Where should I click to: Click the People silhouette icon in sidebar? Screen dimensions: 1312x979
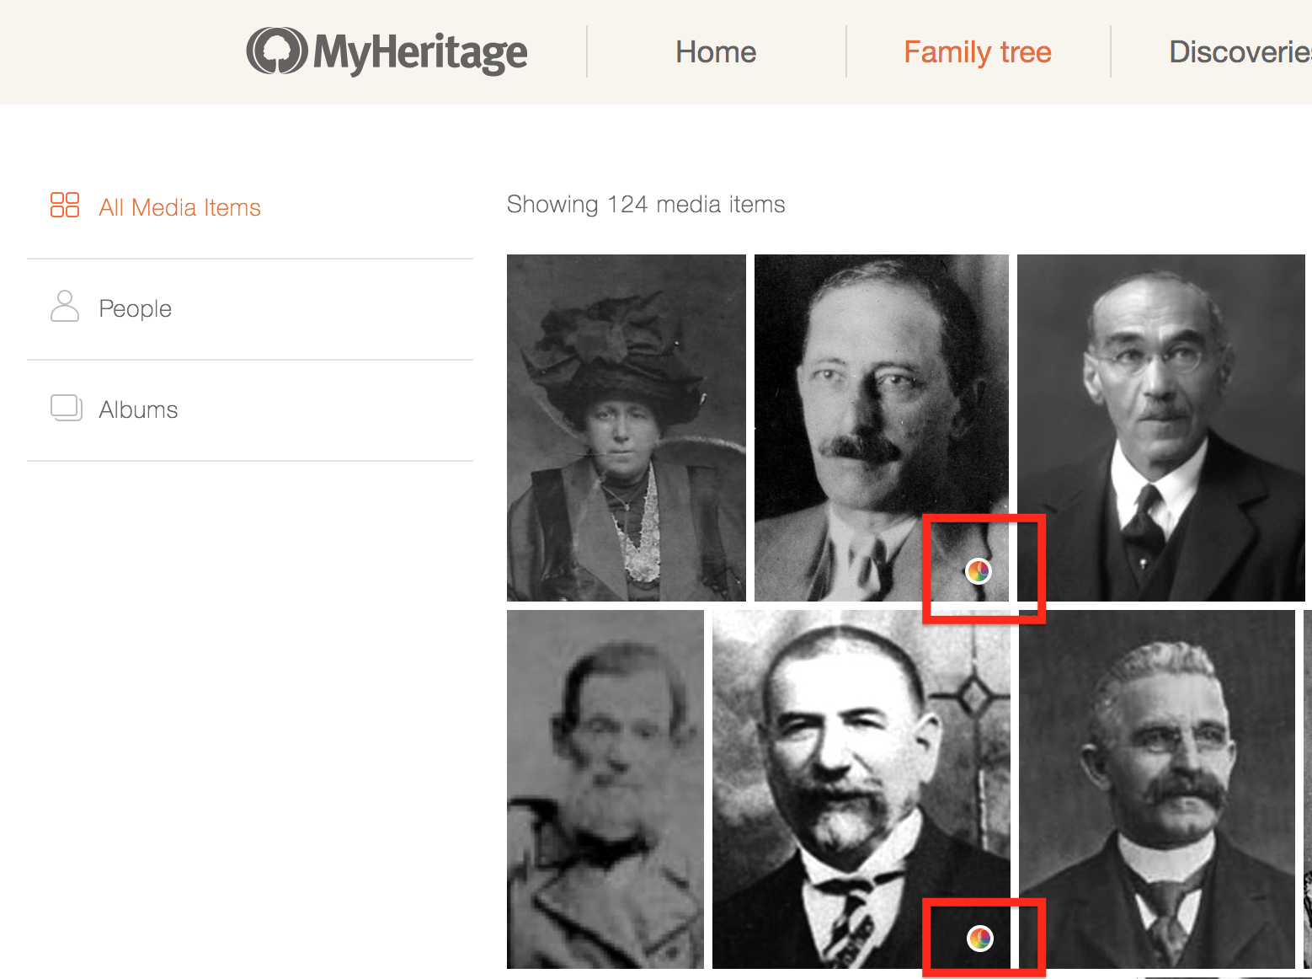pyautogui.click(x=65, y=307)
